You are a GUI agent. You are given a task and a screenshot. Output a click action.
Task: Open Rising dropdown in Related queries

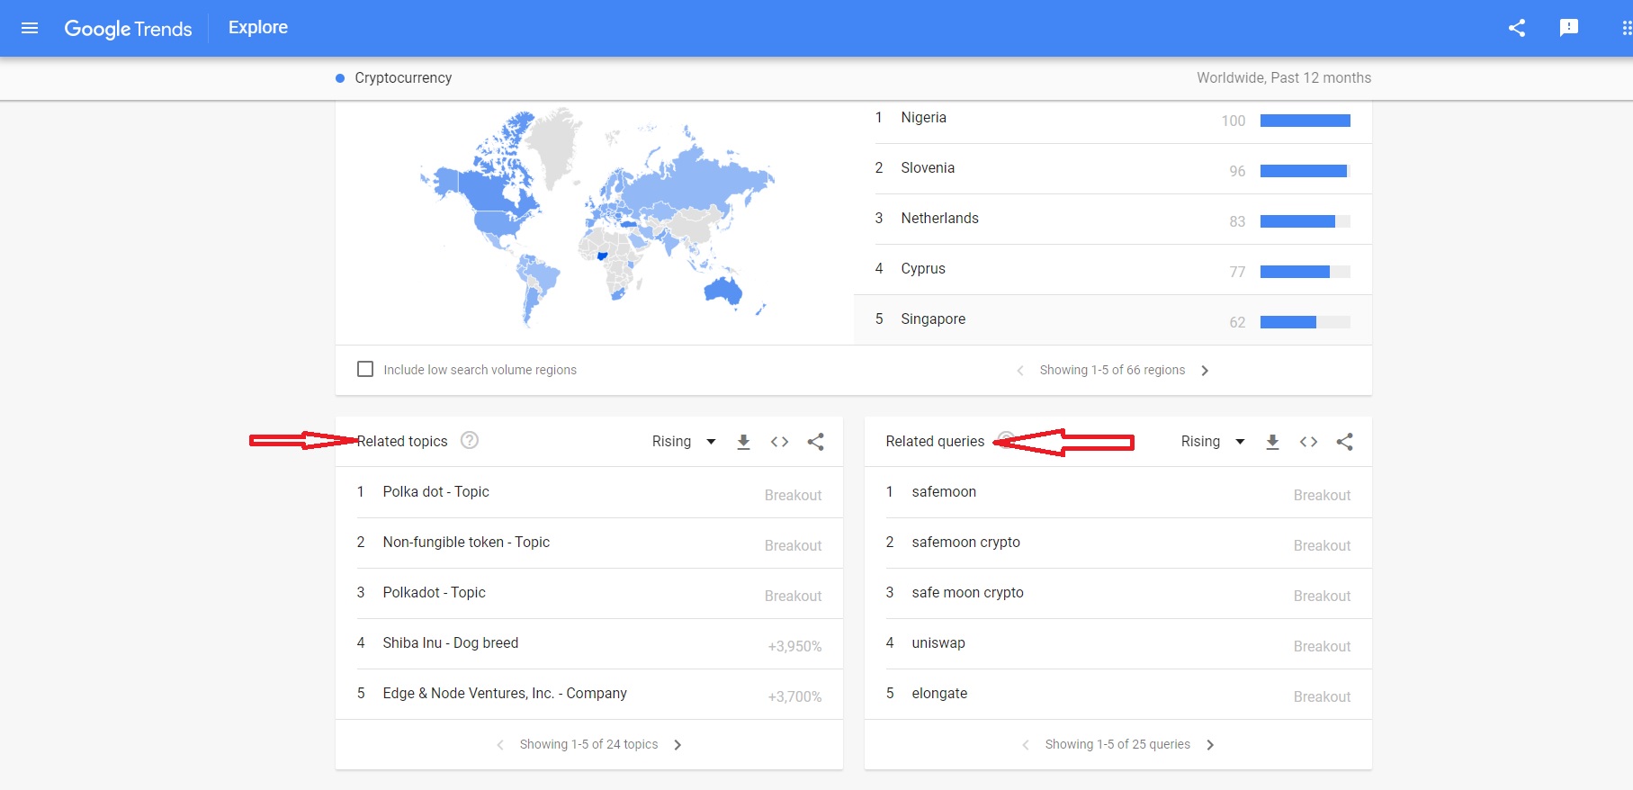[1213, 442]
